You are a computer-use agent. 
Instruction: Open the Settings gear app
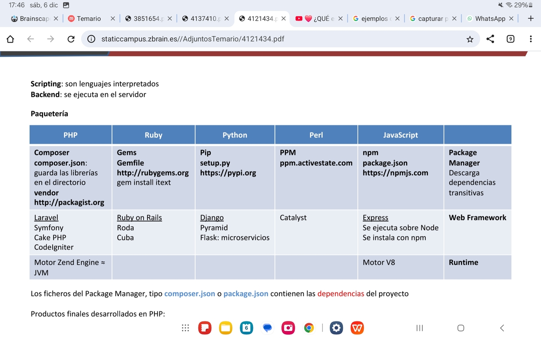336,328
